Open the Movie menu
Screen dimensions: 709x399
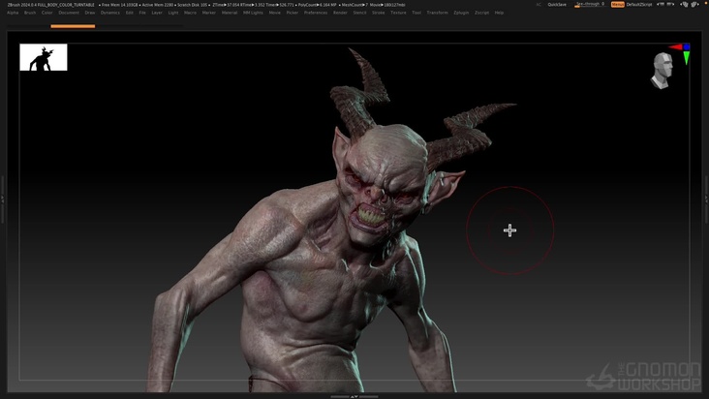(274, 13)
